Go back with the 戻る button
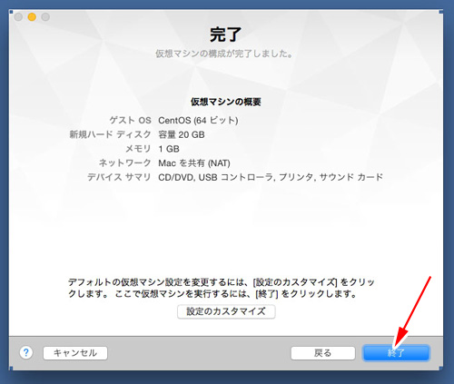This screenshot has height=384, width=454. pyautogui.click(x=323, y=353)
